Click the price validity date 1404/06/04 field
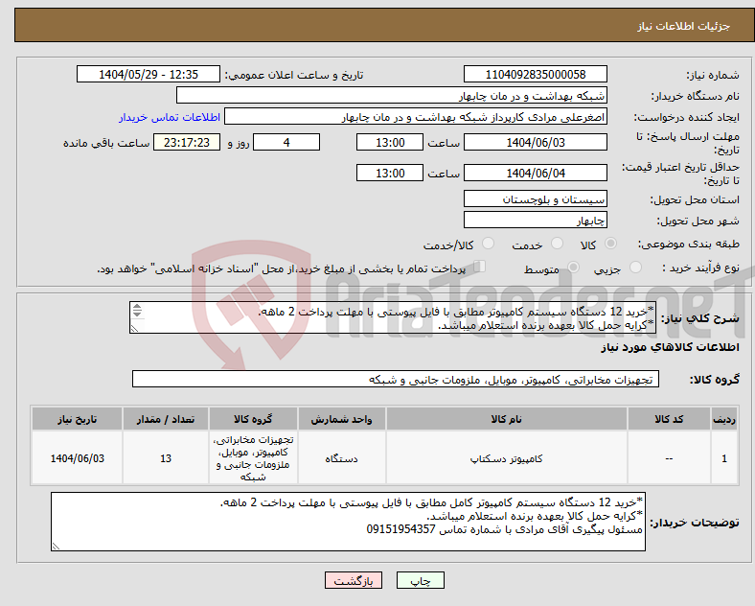The width and height of the screenshot is (755, 606). click(535, 173)
